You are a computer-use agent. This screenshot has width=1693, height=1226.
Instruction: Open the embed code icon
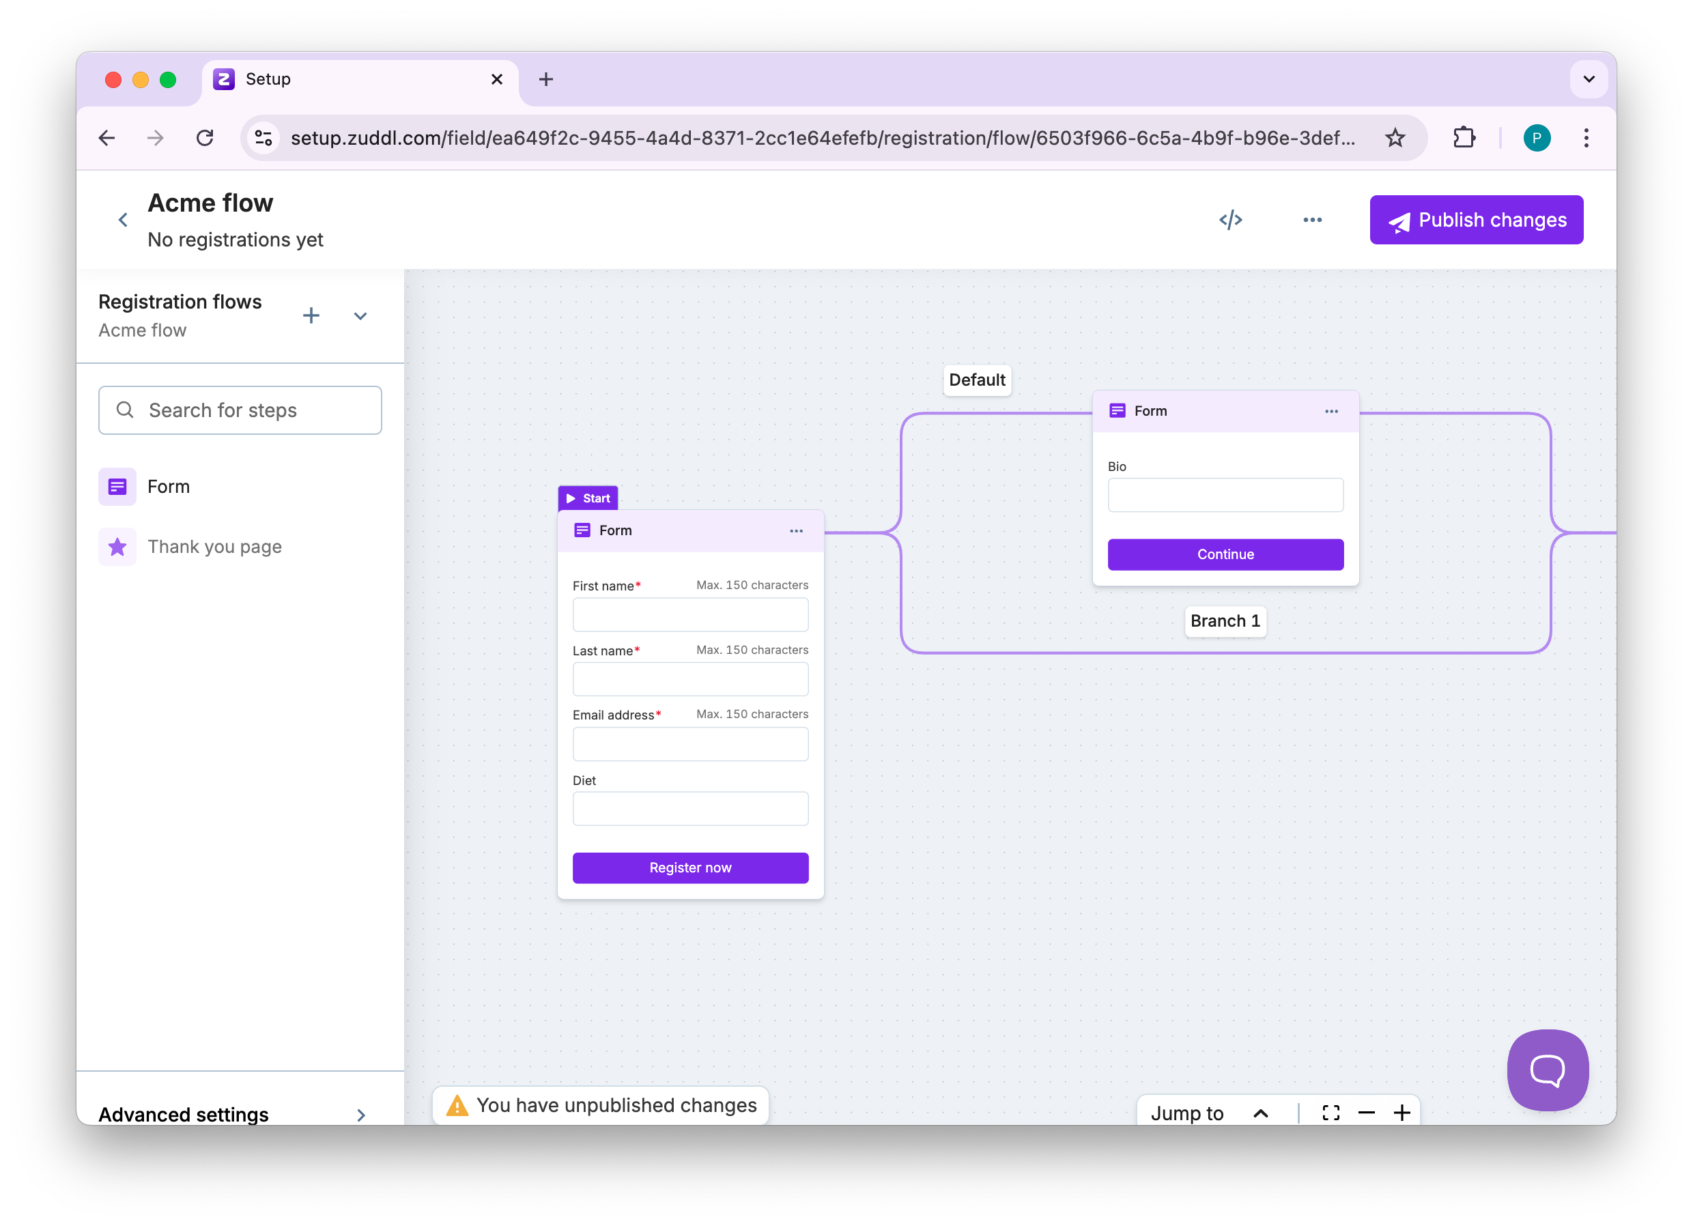click(x=1230, y=220)
